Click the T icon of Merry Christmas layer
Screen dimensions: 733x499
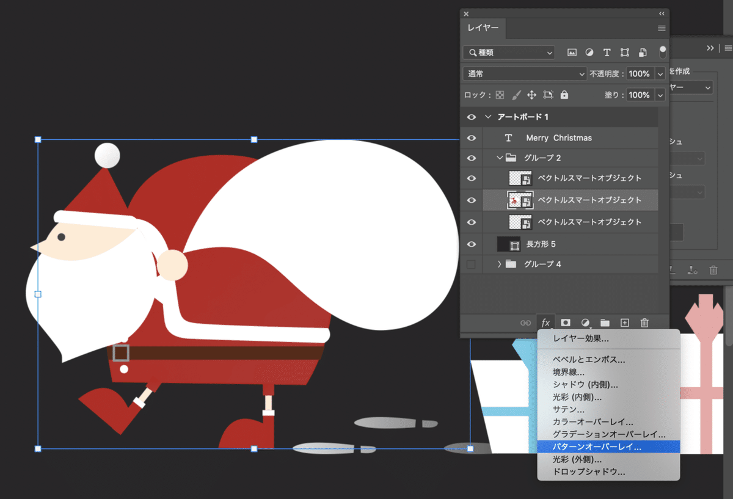508,138
